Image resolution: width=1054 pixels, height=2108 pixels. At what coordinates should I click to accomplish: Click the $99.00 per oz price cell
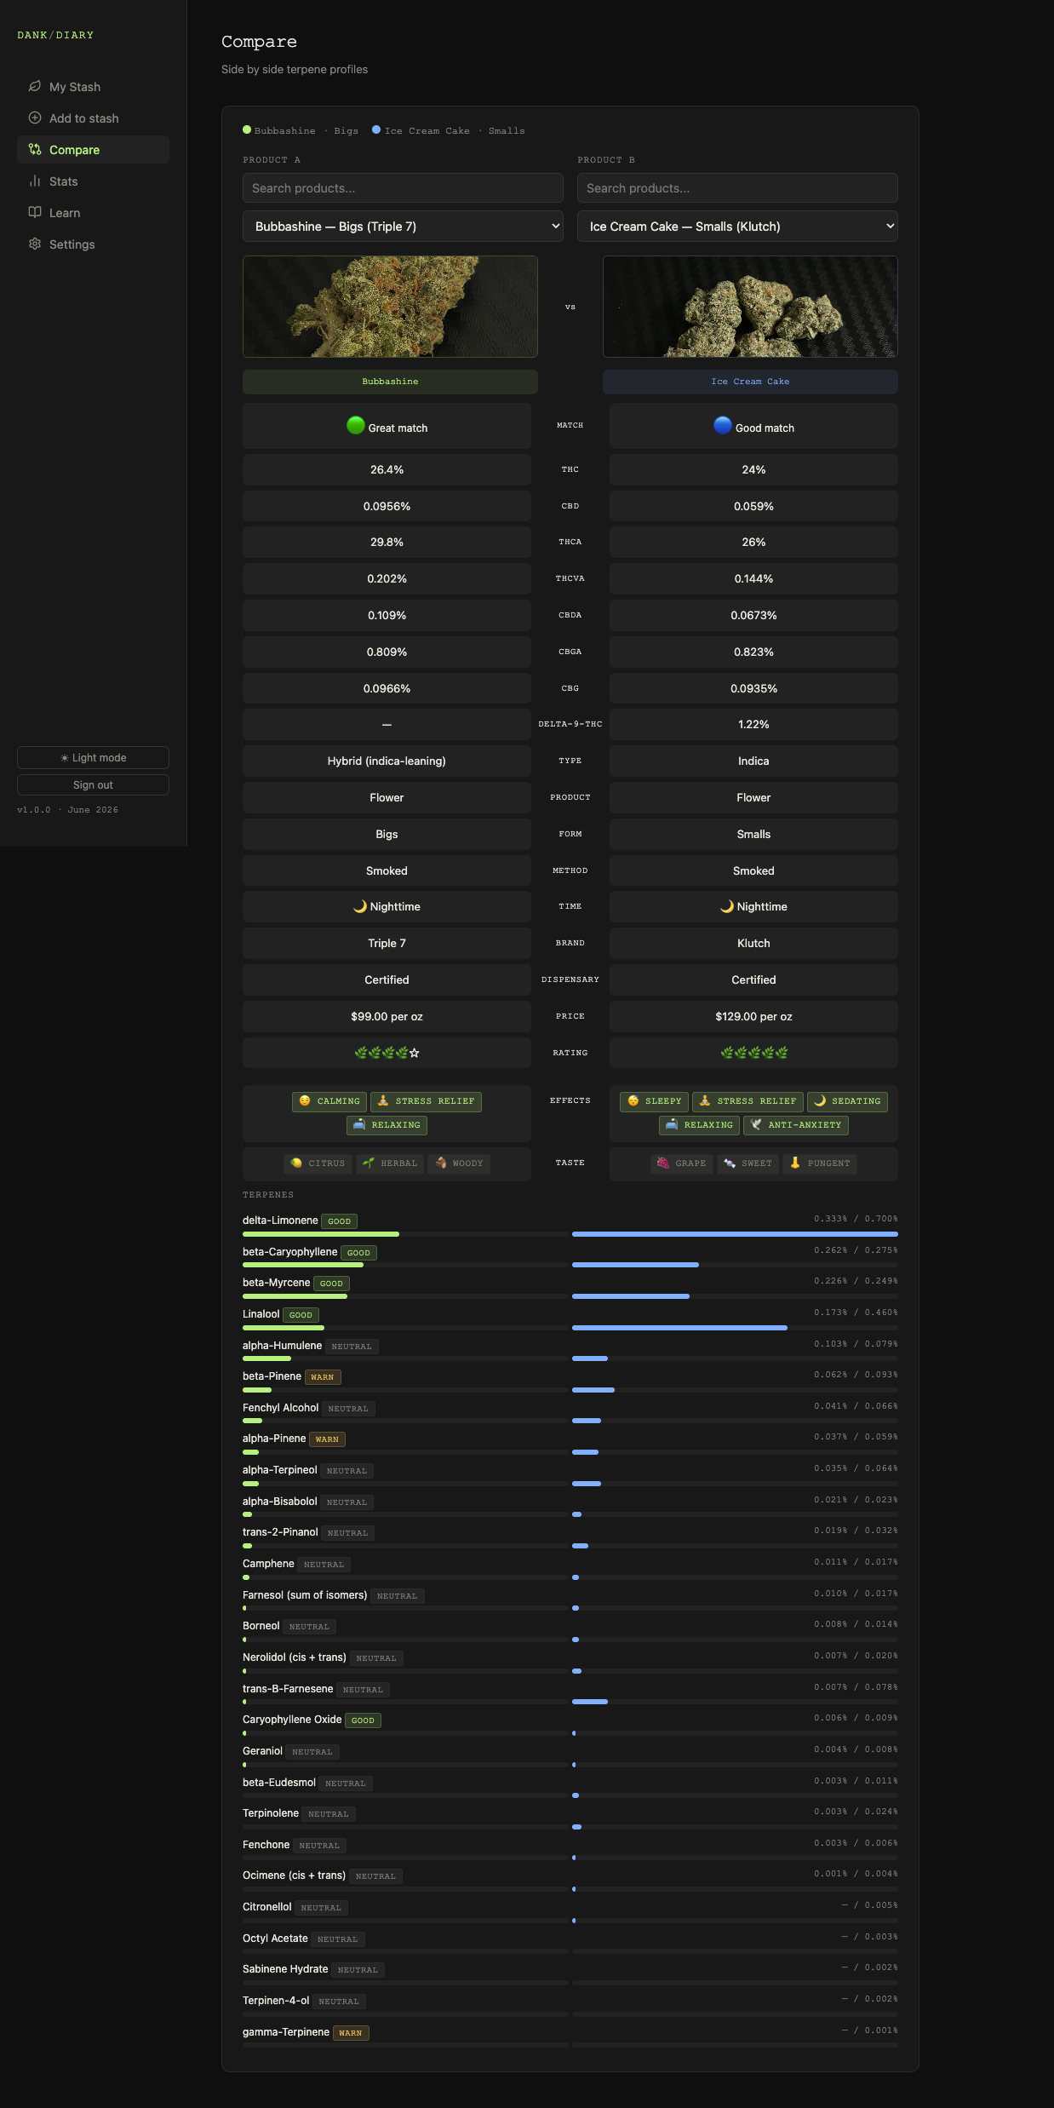click(x=387, y=1016)
